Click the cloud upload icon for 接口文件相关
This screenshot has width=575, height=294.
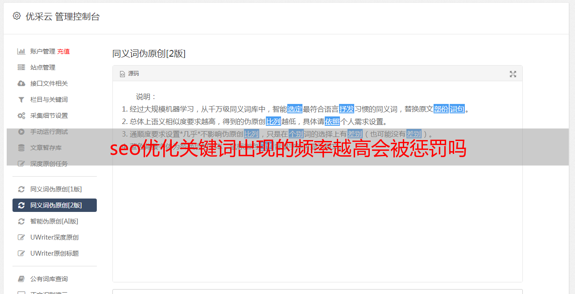(21, 83)
